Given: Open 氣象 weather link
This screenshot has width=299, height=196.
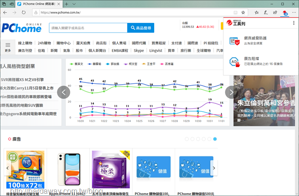Looking at the screenshot, I should (x=67, y=51).
